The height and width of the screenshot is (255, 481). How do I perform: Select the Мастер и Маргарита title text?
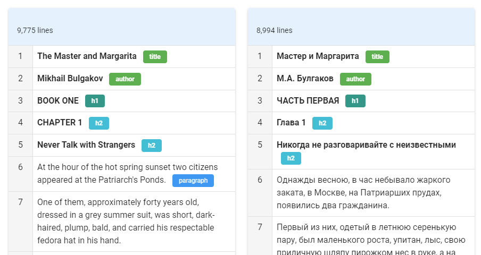[318, 56]
